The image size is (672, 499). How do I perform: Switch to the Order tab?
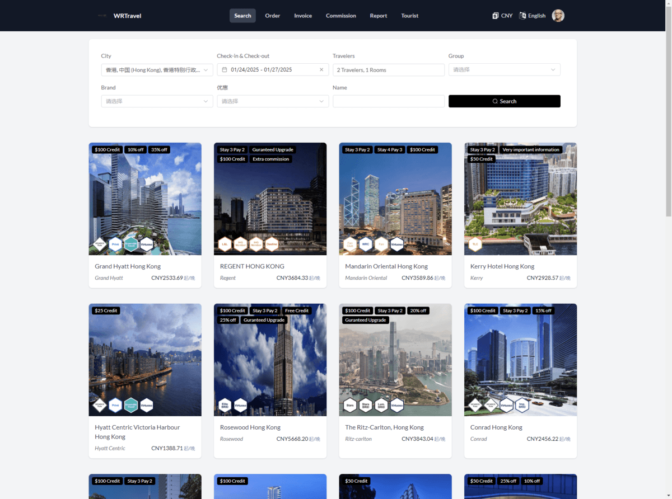[x=272, y=16]
